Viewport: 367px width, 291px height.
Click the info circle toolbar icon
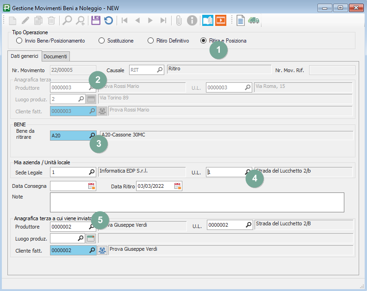[x=192, y=20]
